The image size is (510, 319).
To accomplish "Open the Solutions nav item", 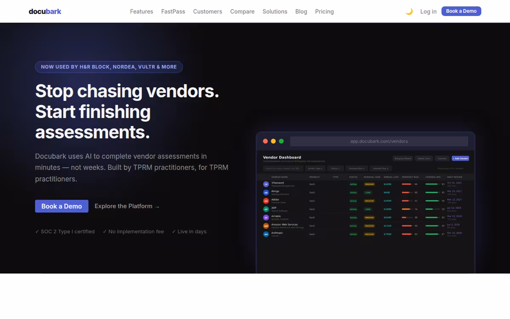I will (275, 11).
